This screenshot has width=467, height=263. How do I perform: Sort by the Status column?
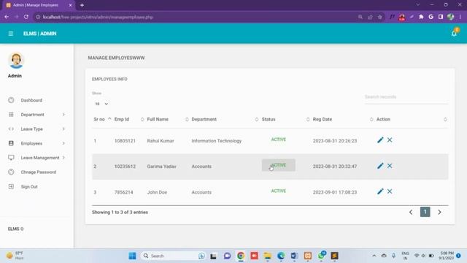(x=285, y=119)
